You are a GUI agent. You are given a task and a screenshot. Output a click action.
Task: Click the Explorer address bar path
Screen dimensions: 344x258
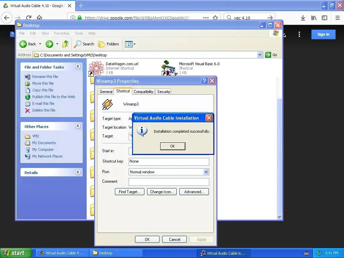[145, 55]
